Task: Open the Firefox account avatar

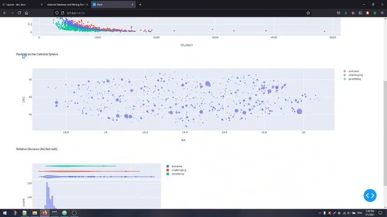Action: (368, 13)
